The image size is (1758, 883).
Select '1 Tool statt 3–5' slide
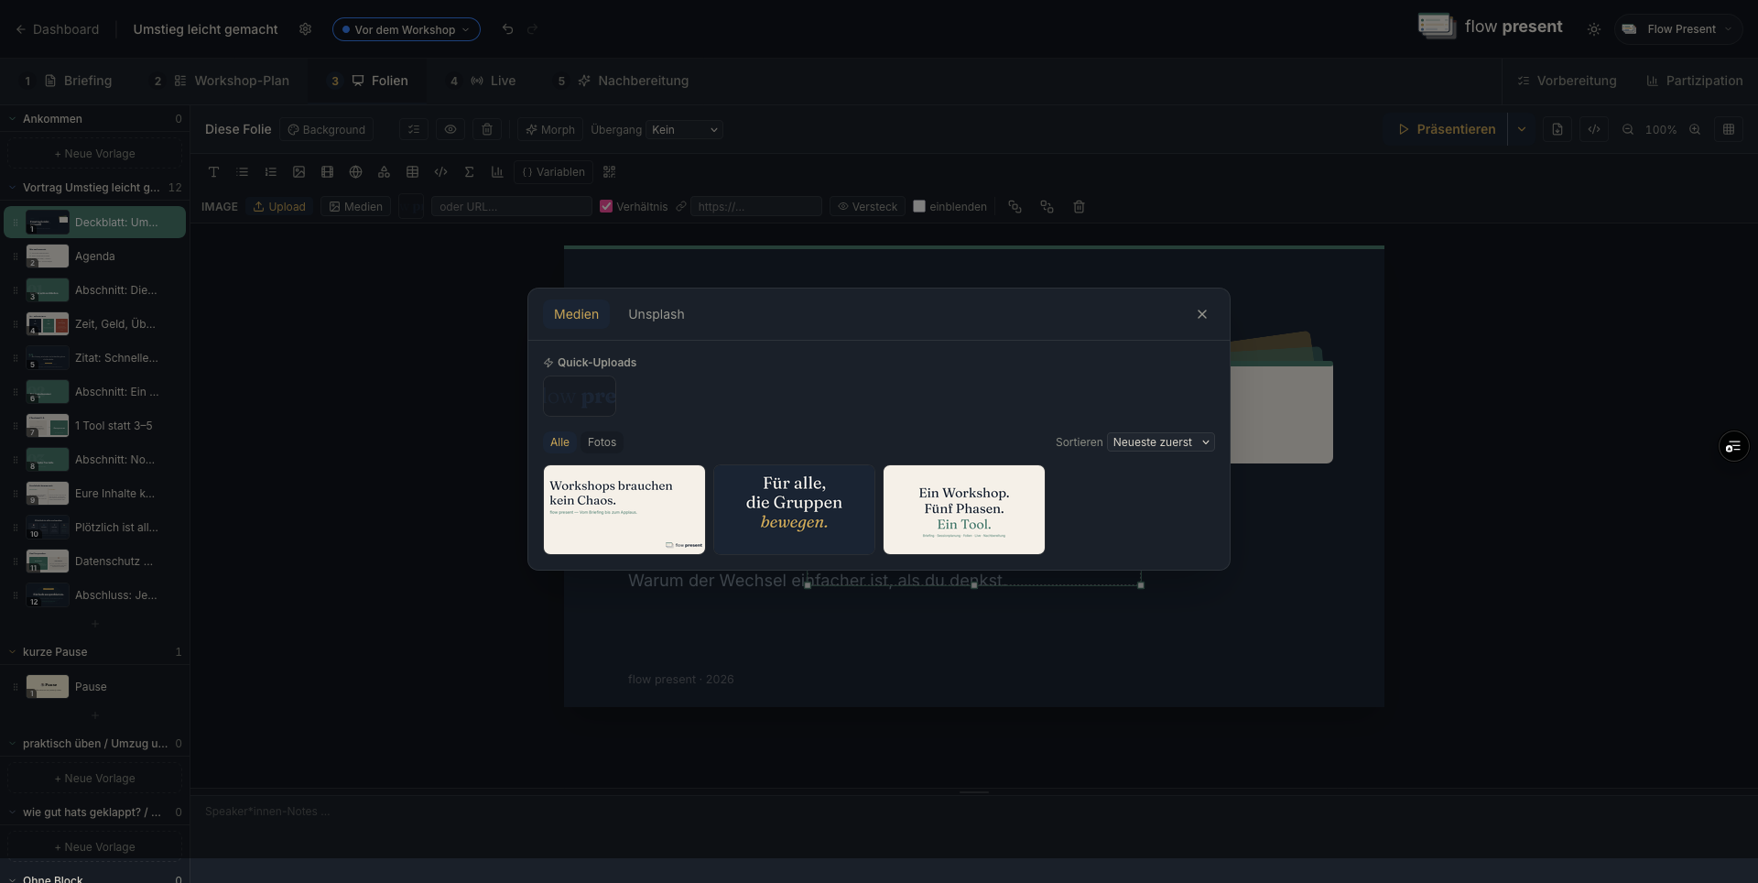tap(95, 426)
